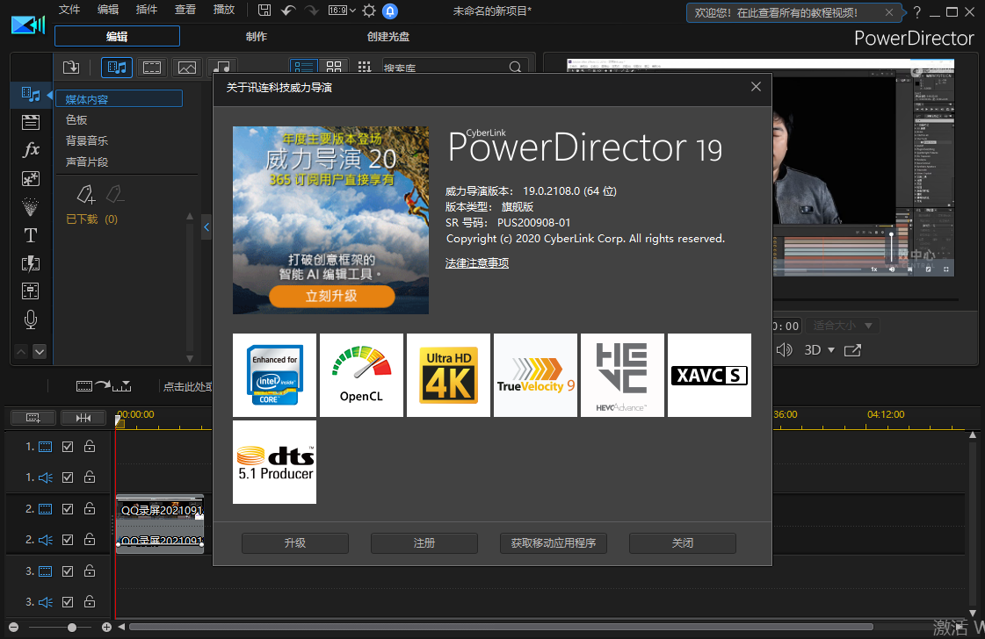
Task: Select the QQ录屏 clip on video track 2
Action: pyautogui.click(x=161, y=510)
